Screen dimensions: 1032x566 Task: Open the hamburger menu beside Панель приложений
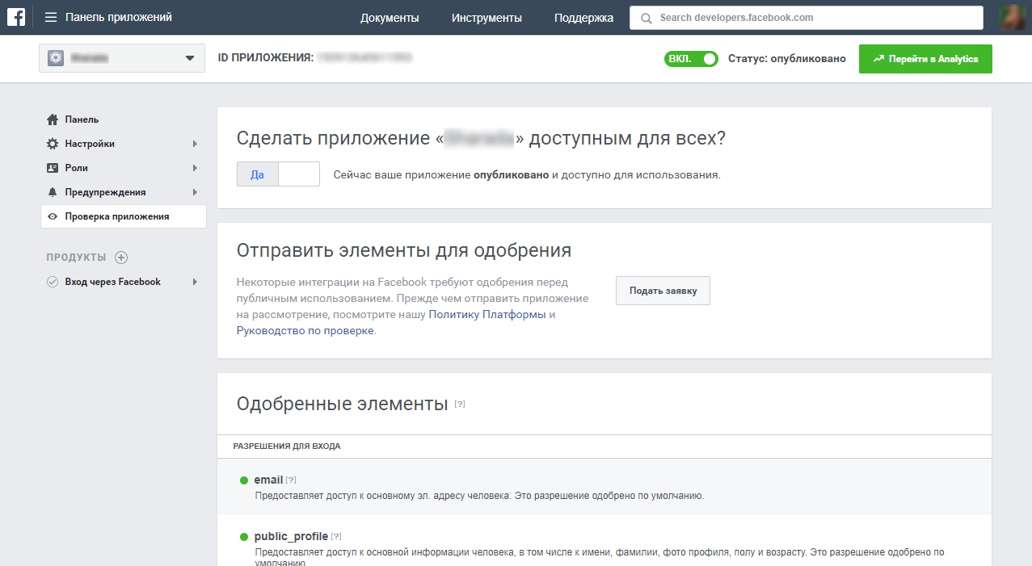coord(51,17)
